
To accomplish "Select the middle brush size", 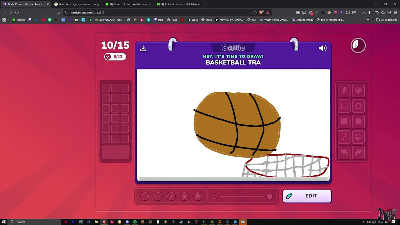I will (171, 196).
